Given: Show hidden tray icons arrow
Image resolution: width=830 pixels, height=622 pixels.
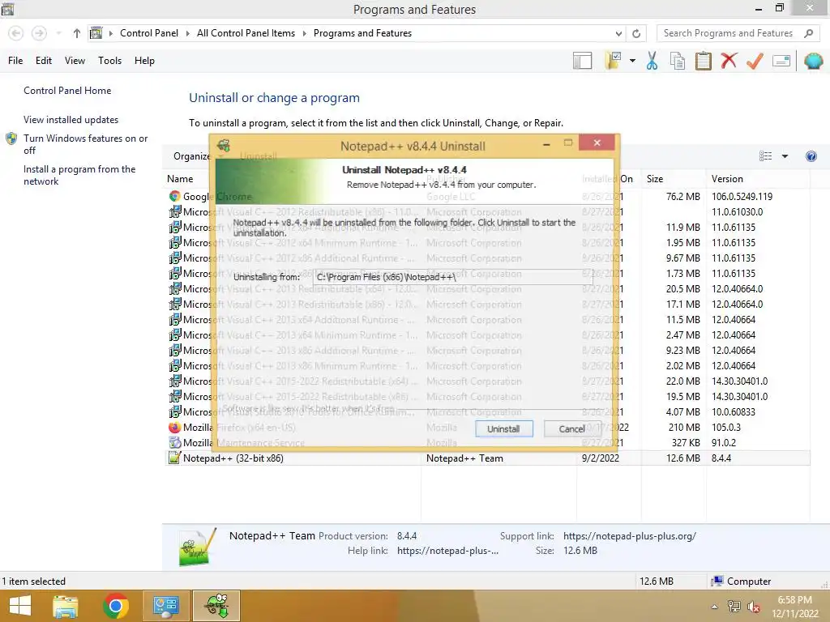Looking at the screenshot, I should pos(715,607).
